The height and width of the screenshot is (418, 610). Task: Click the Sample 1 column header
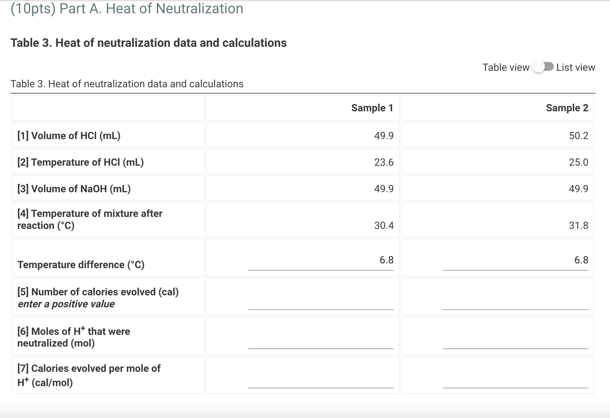(372, 108)
